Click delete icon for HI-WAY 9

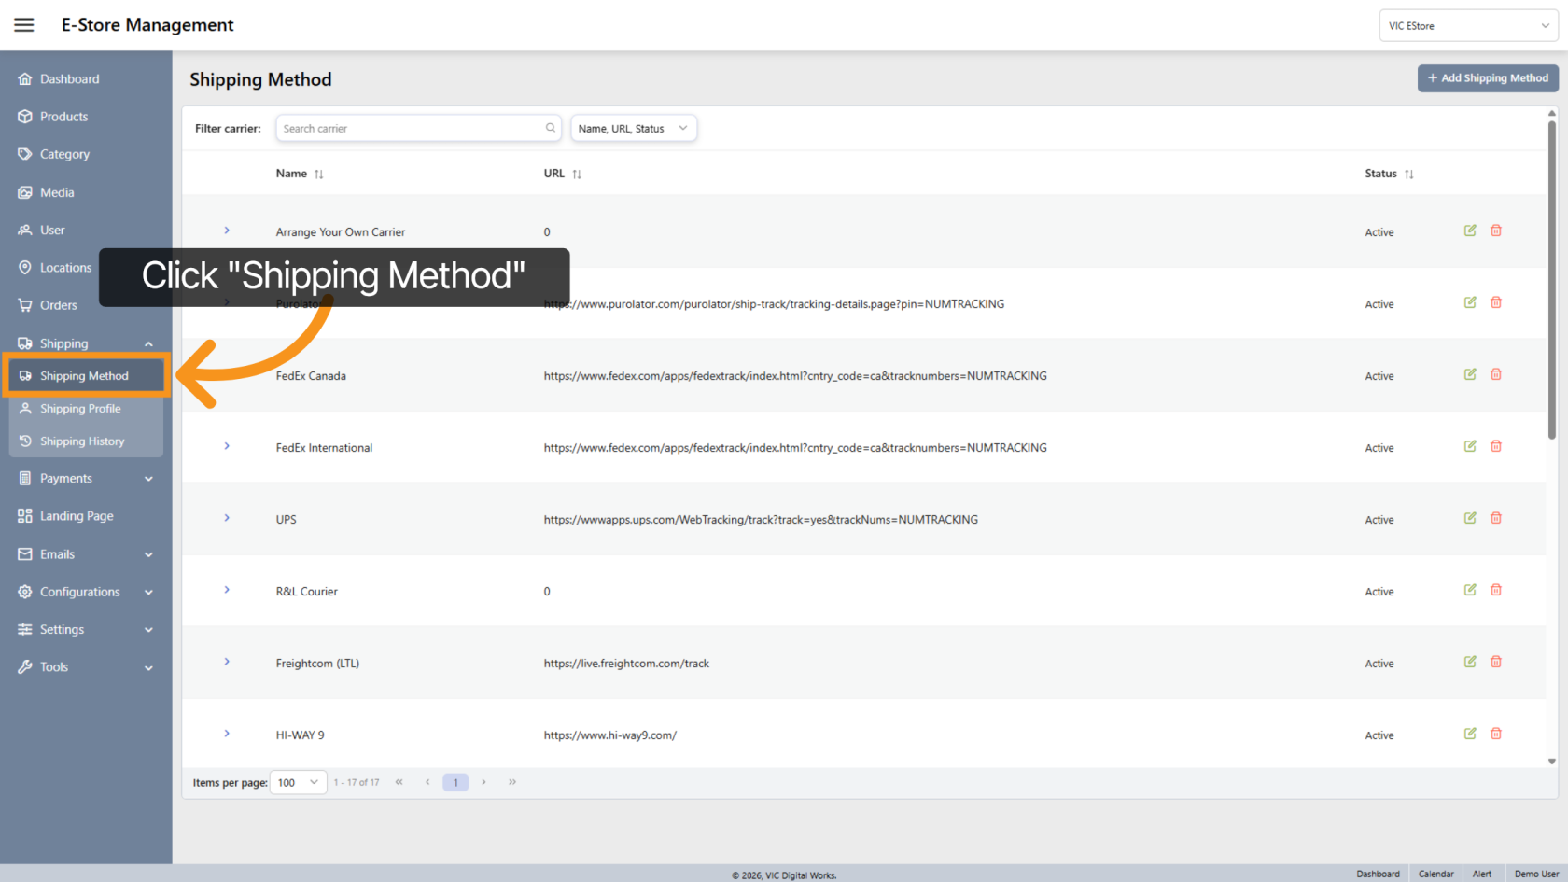tap(1496, 734)
